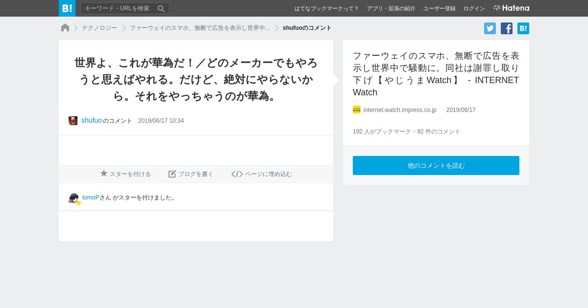The image size is (588, 308).
Task: Open the ログイン link
Action: tap(474, 8)
